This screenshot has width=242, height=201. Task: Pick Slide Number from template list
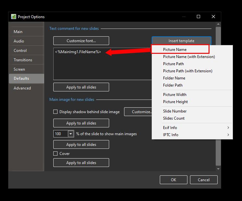click(175, 111)
